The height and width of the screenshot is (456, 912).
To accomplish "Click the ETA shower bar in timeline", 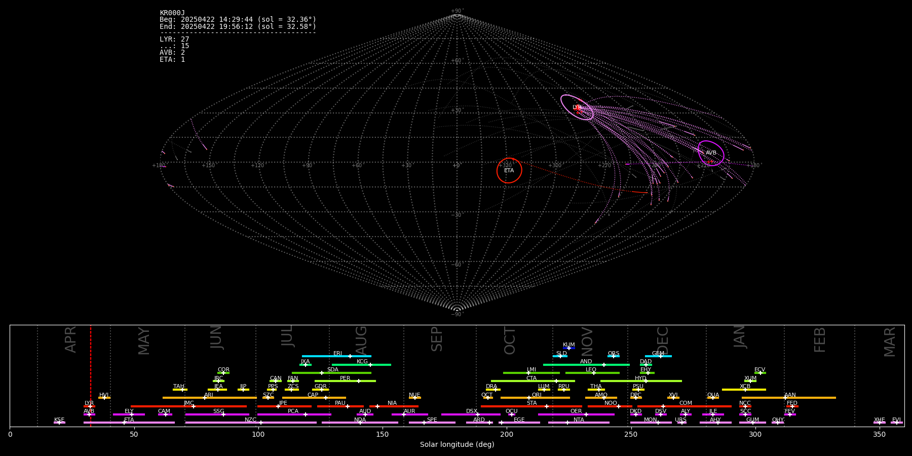I will pyautogui.click(x=129, y=423).
